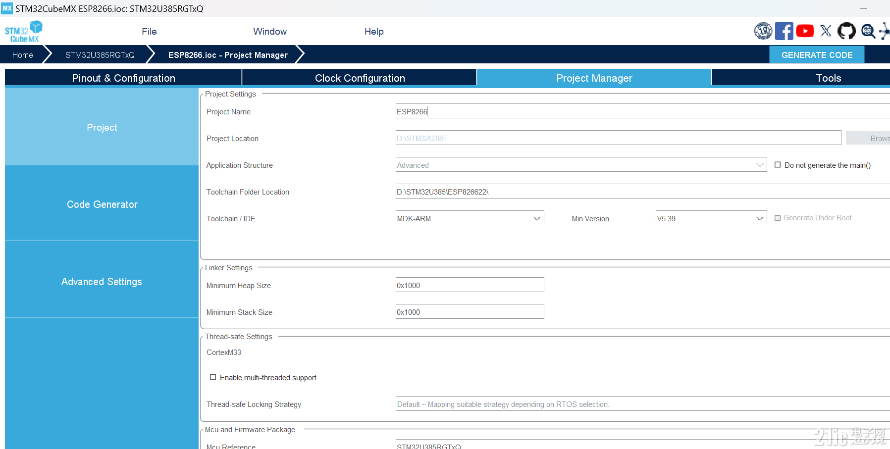This screenshot has height=449, width=890.
Task: Open the Facebook icon link
Action: (784, 31)
